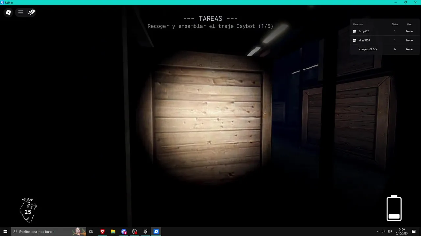
Task: Click the Roblox app icon in title bar
Action: (x=2, y=2)
